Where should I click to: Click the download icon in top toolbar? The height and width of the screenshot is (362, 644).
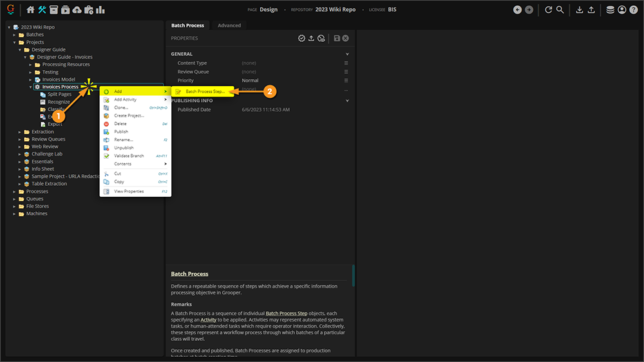click(x=580, y=10)
